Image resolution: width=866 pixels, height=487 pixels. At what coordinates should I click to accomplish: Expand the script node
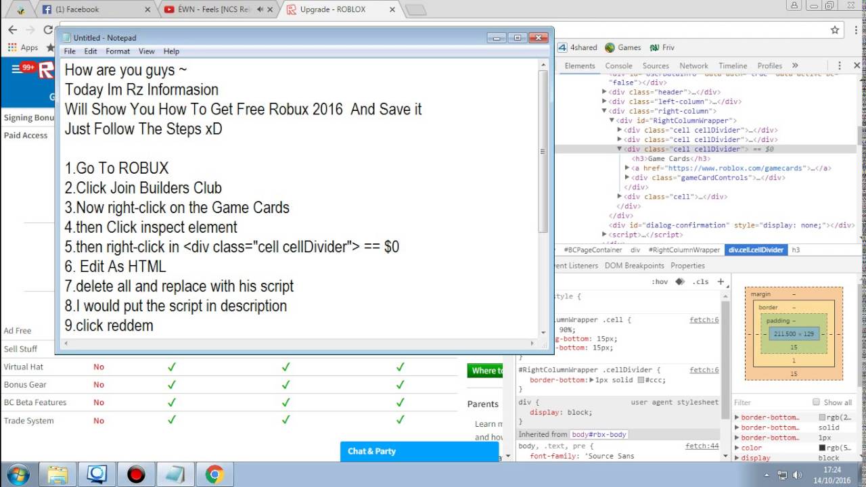[604, 235]
